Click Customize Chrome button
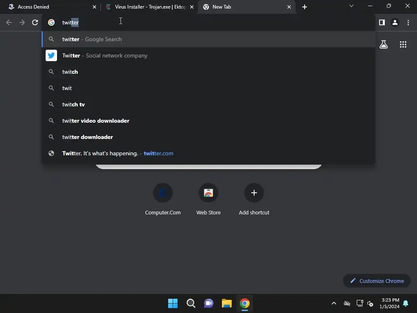 coord(377,281)
